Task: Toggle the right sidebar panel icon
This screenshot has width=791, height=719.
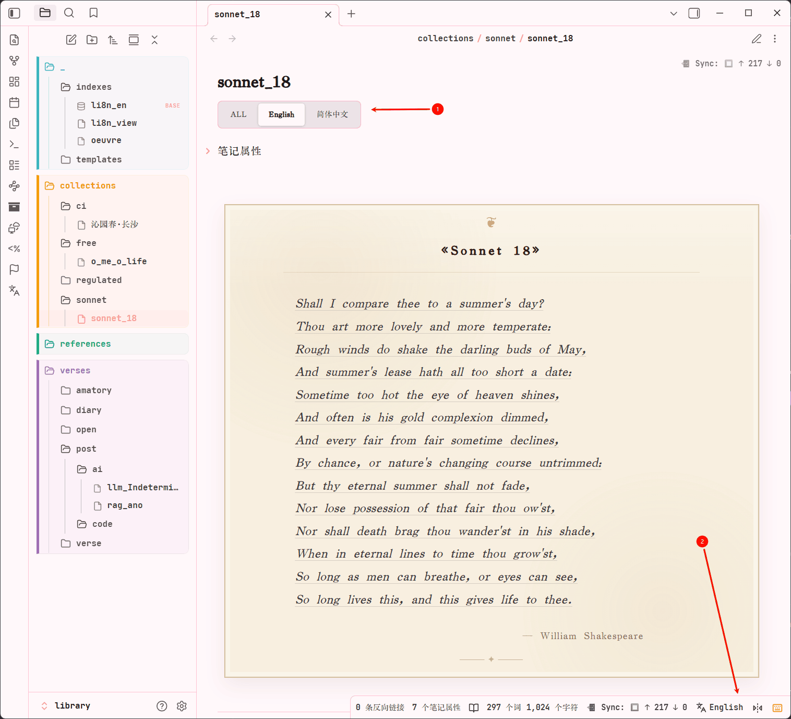Action: 694,13
